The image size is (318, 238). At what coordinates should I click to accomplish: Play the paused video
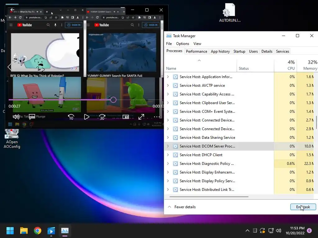pos(87,117)
